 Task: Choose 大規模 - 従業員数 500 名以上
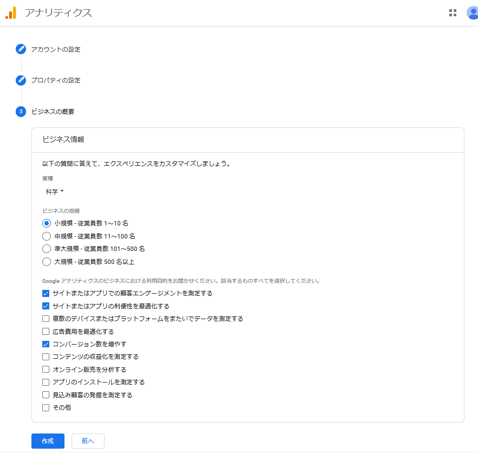click(x=47, y=262)
